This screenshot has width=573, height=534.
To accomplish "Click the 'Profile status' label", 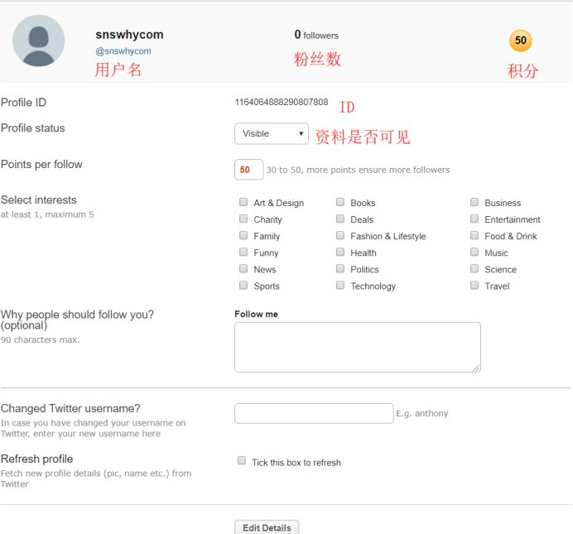I will tap(33, 127).
